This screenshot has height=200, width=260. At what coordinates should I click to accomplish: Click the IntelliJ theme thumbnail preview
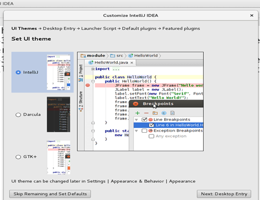[x=58, y=72]
